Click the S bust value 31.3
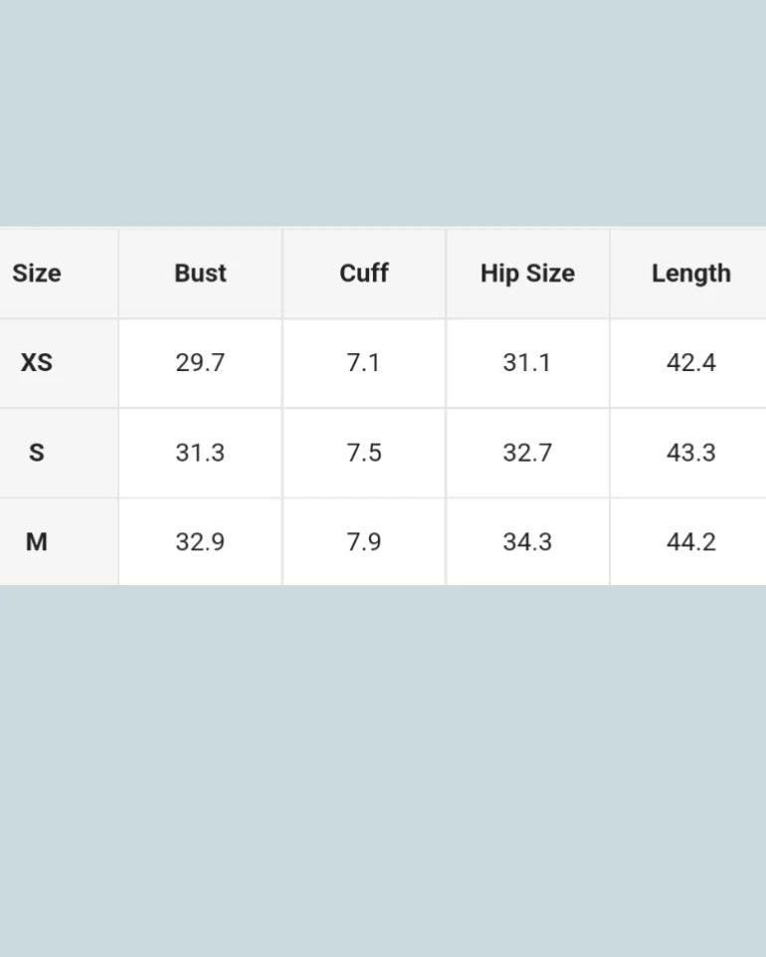 point(200,453)
